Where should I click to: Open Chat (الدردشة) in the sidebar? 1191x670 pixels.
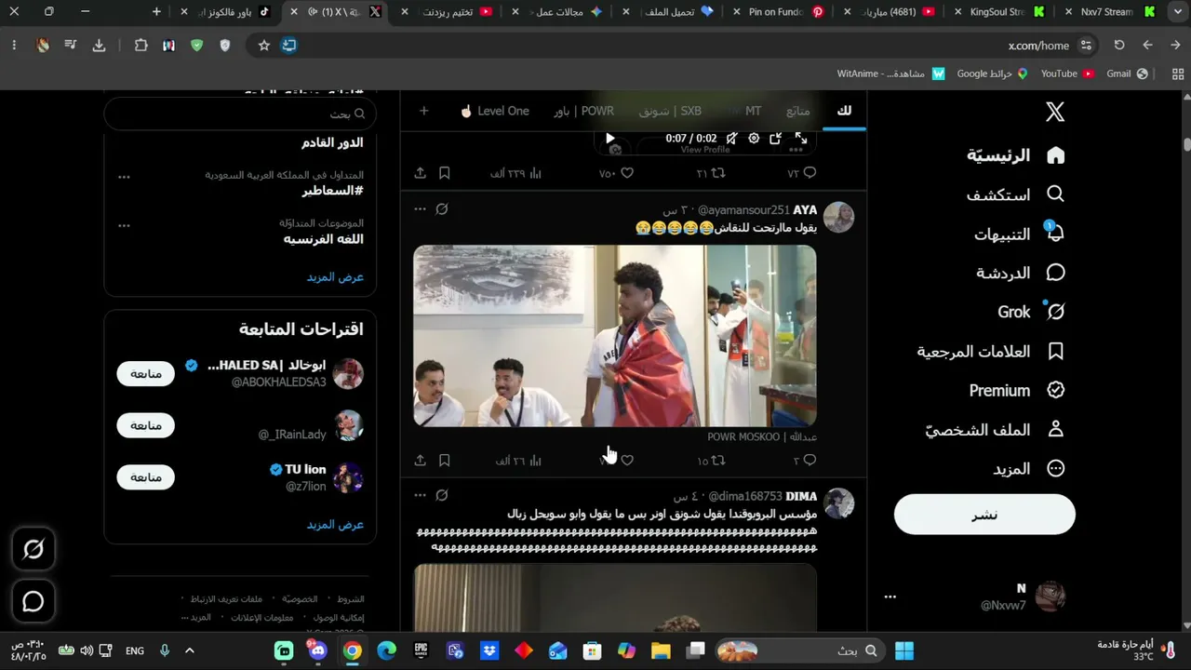[1021, 273]
